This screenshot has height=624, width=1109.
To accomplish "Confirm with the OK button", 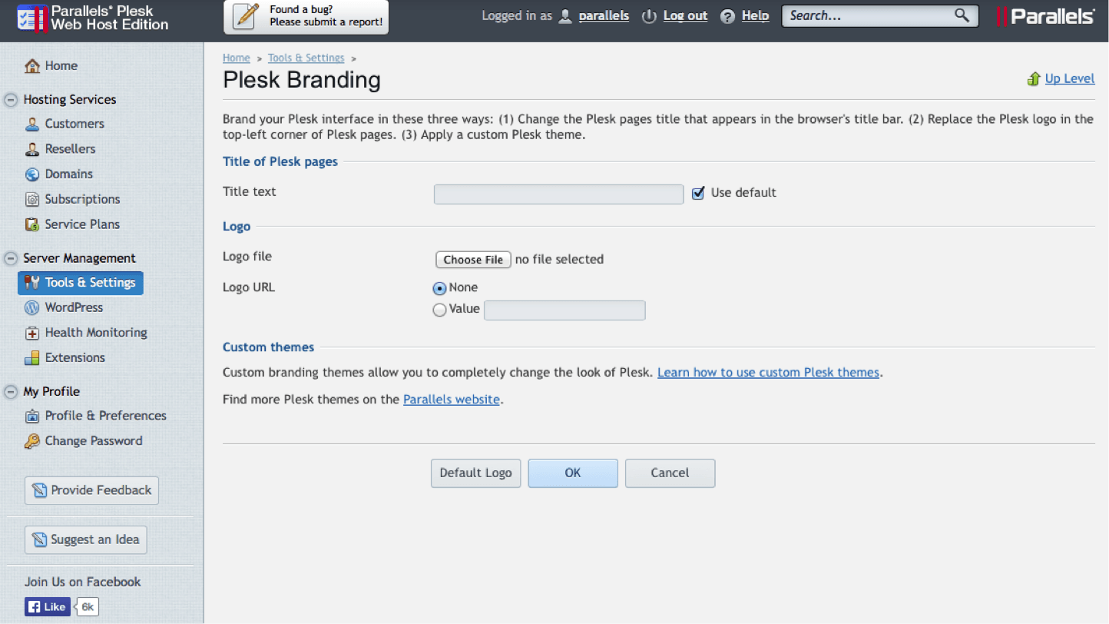I will point(573,473).
